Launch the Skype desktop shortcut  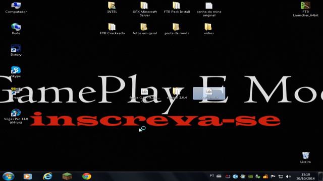tap(16, 72)
